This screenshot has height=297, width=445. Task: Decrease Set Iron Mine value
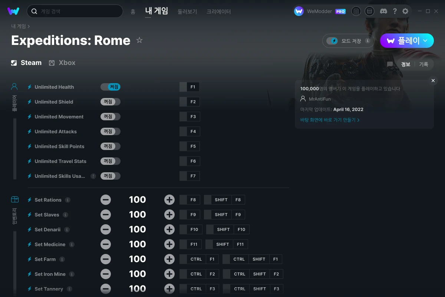click(x=106, y=274)
